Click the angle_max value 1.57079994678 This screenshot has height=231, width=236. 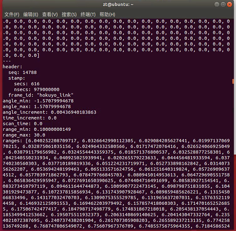[x=52, y=106]
